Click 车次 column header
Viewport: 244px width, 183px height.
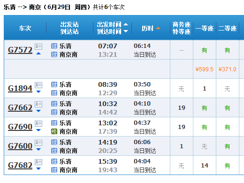tap(25, 28)
